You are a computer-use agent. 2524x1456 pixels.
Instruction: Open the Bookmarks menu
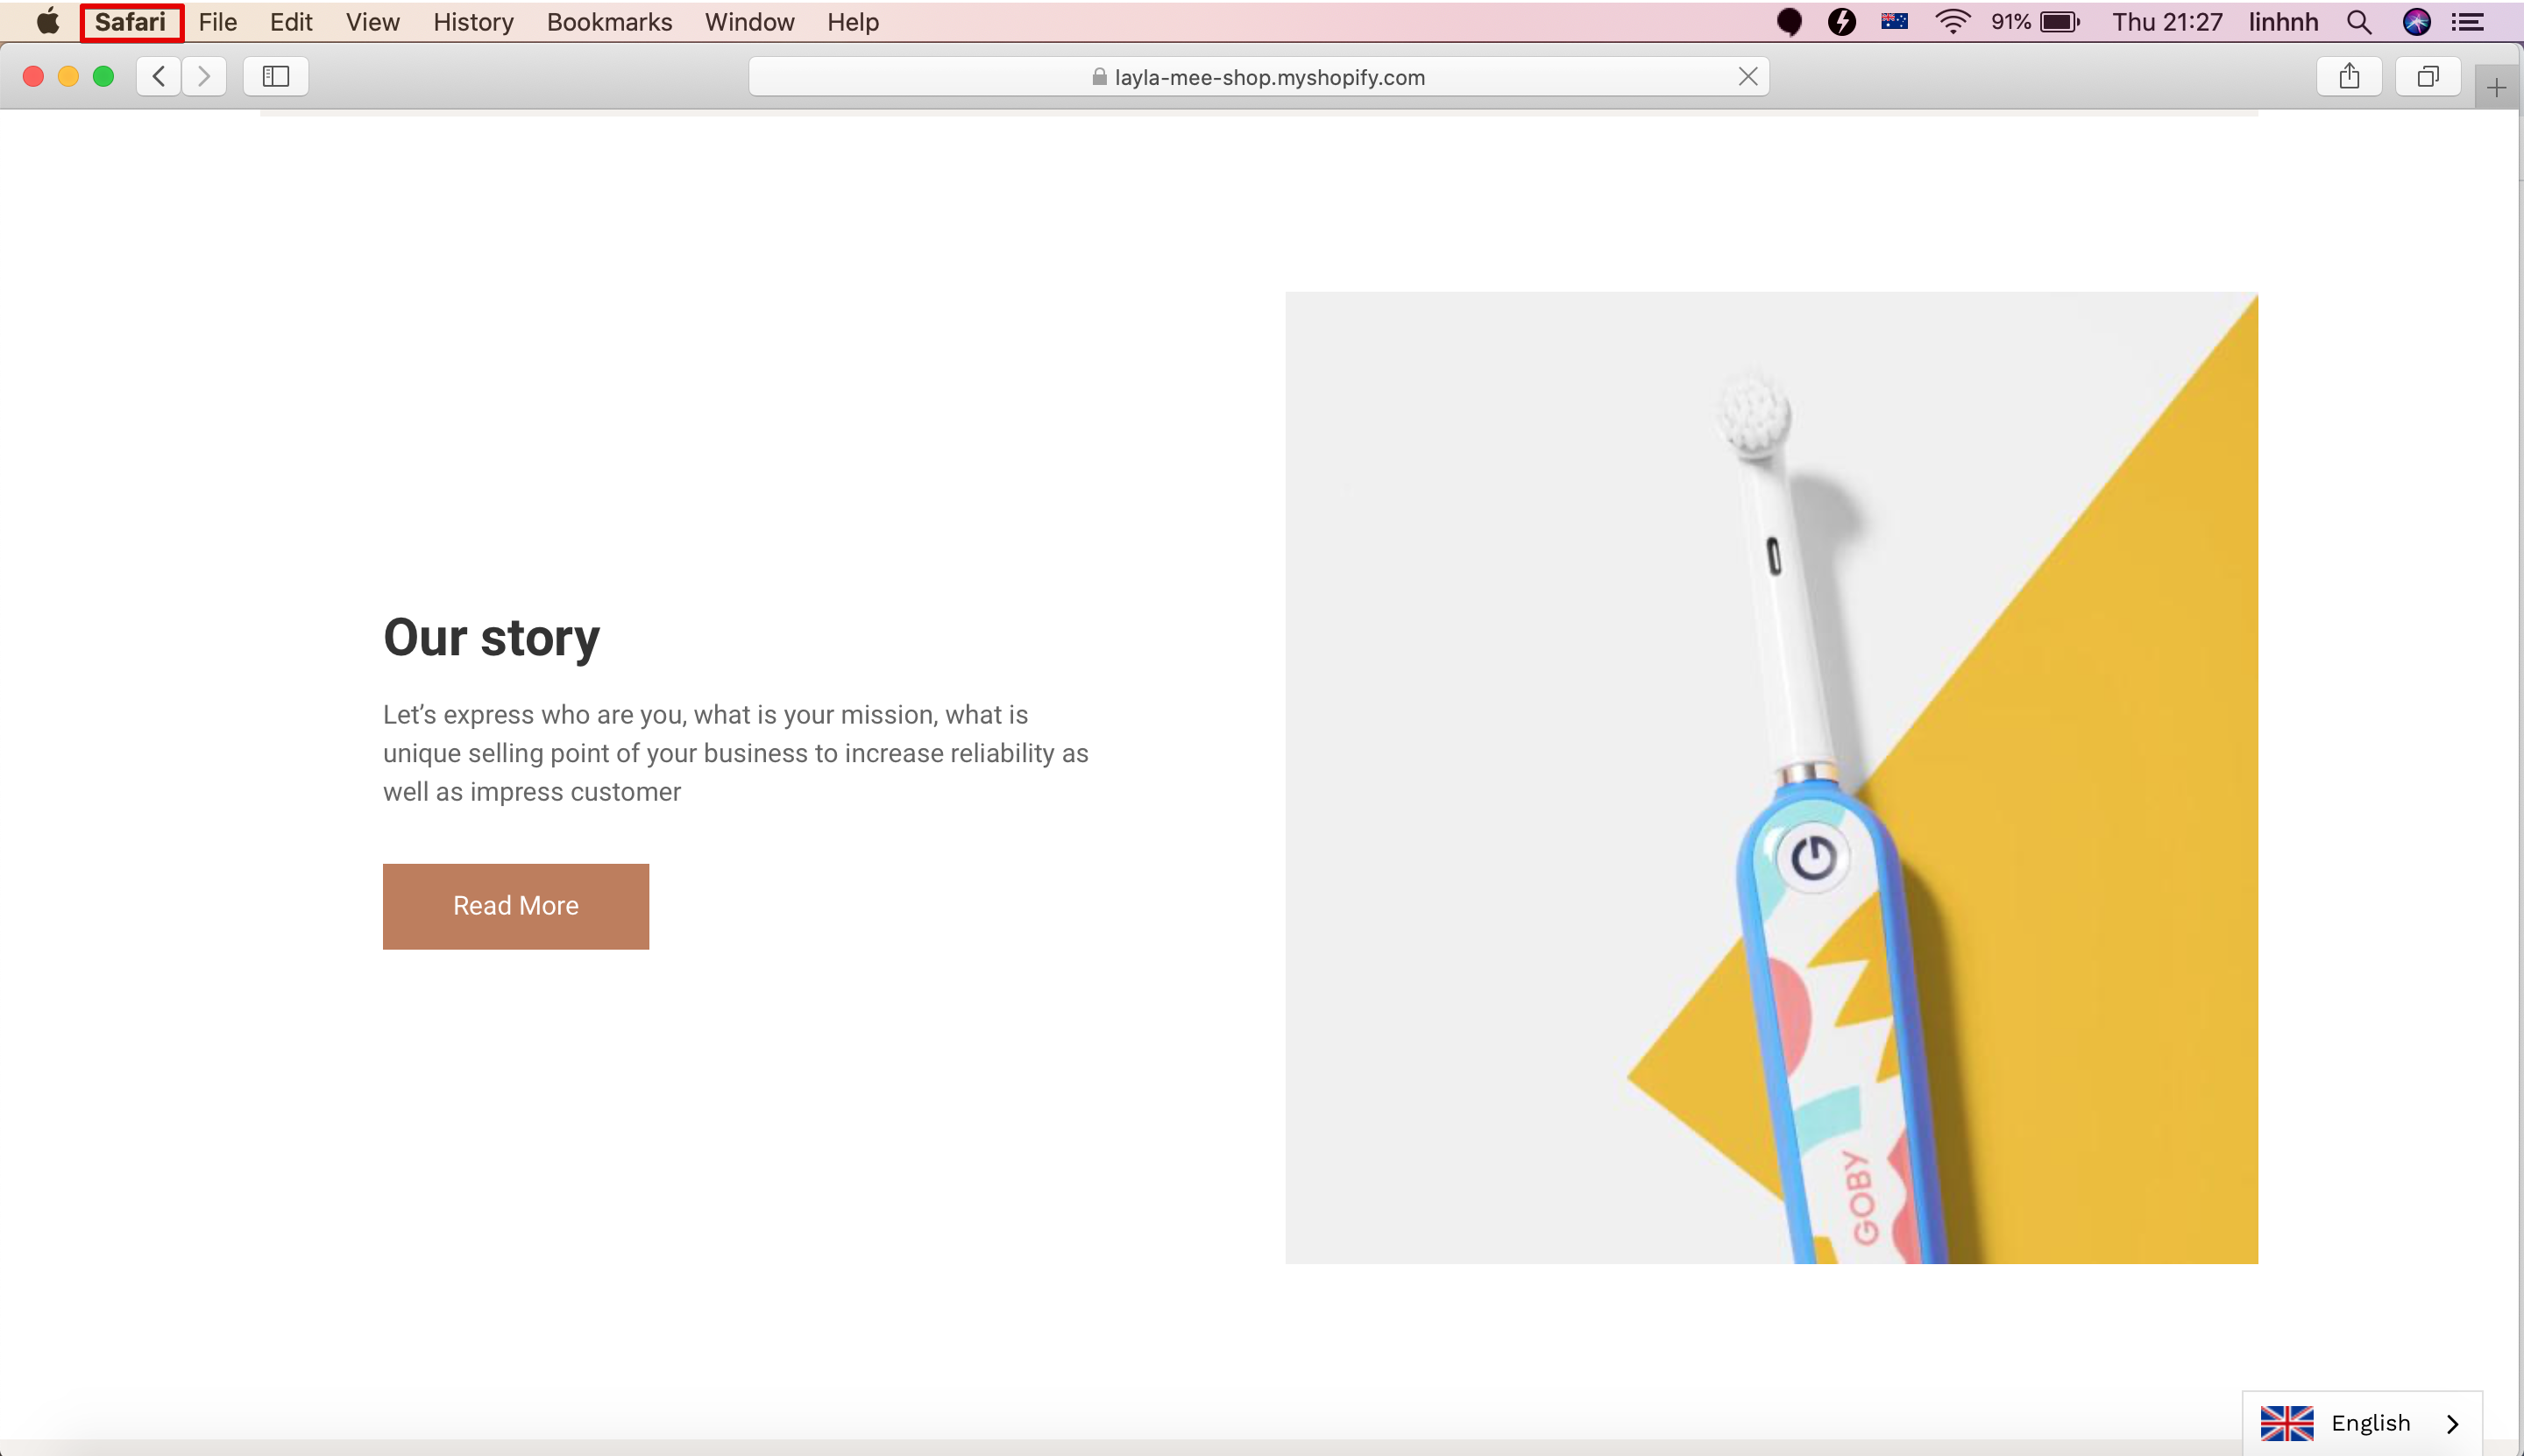(609, 22)
